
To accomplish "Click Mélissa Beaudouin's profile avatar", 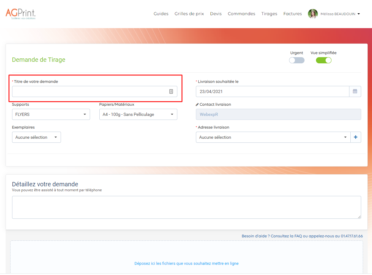I will [313, 14].
